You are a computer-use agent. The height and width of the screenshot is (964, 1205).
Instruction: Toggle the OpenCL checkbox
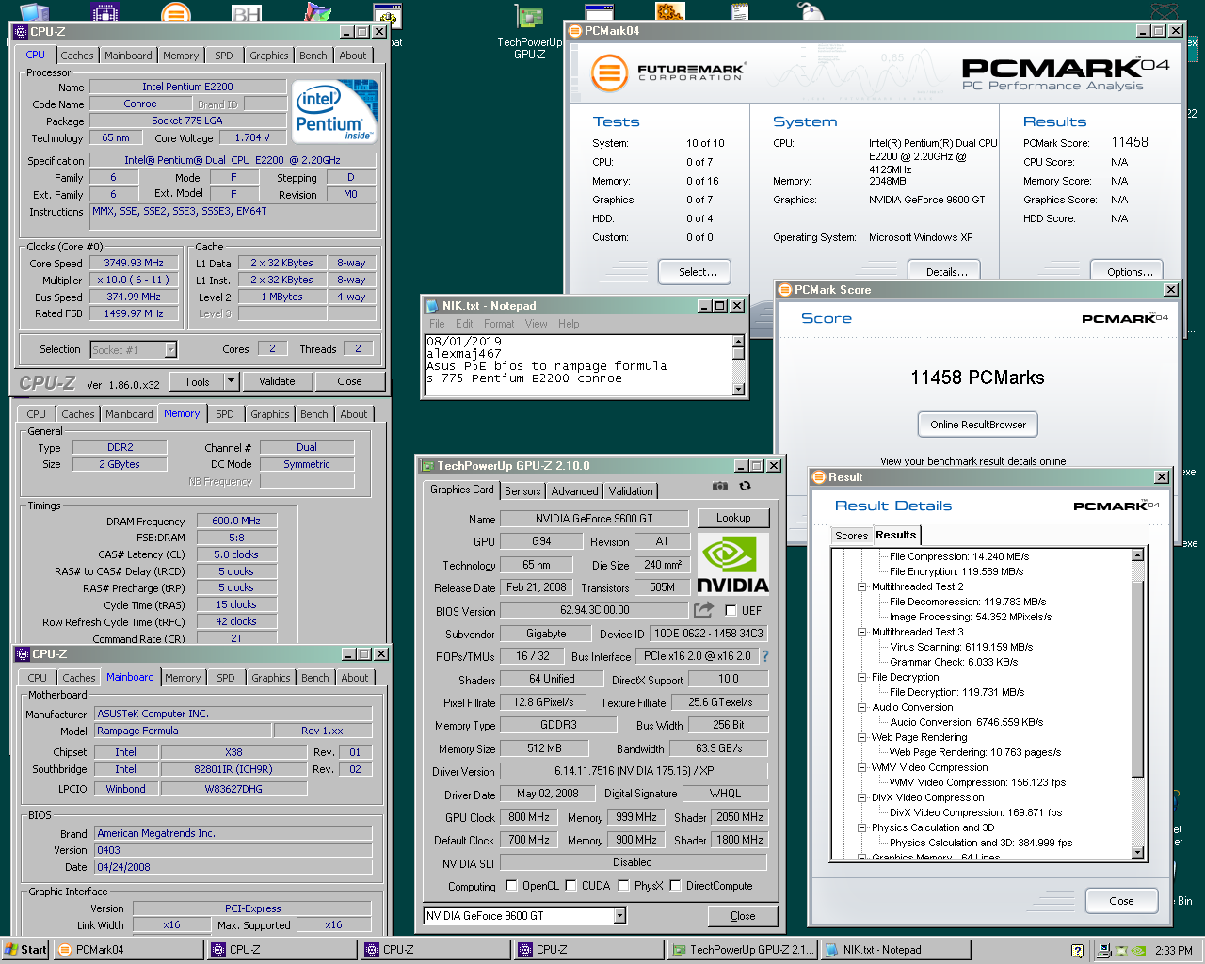tap(511, 886)
